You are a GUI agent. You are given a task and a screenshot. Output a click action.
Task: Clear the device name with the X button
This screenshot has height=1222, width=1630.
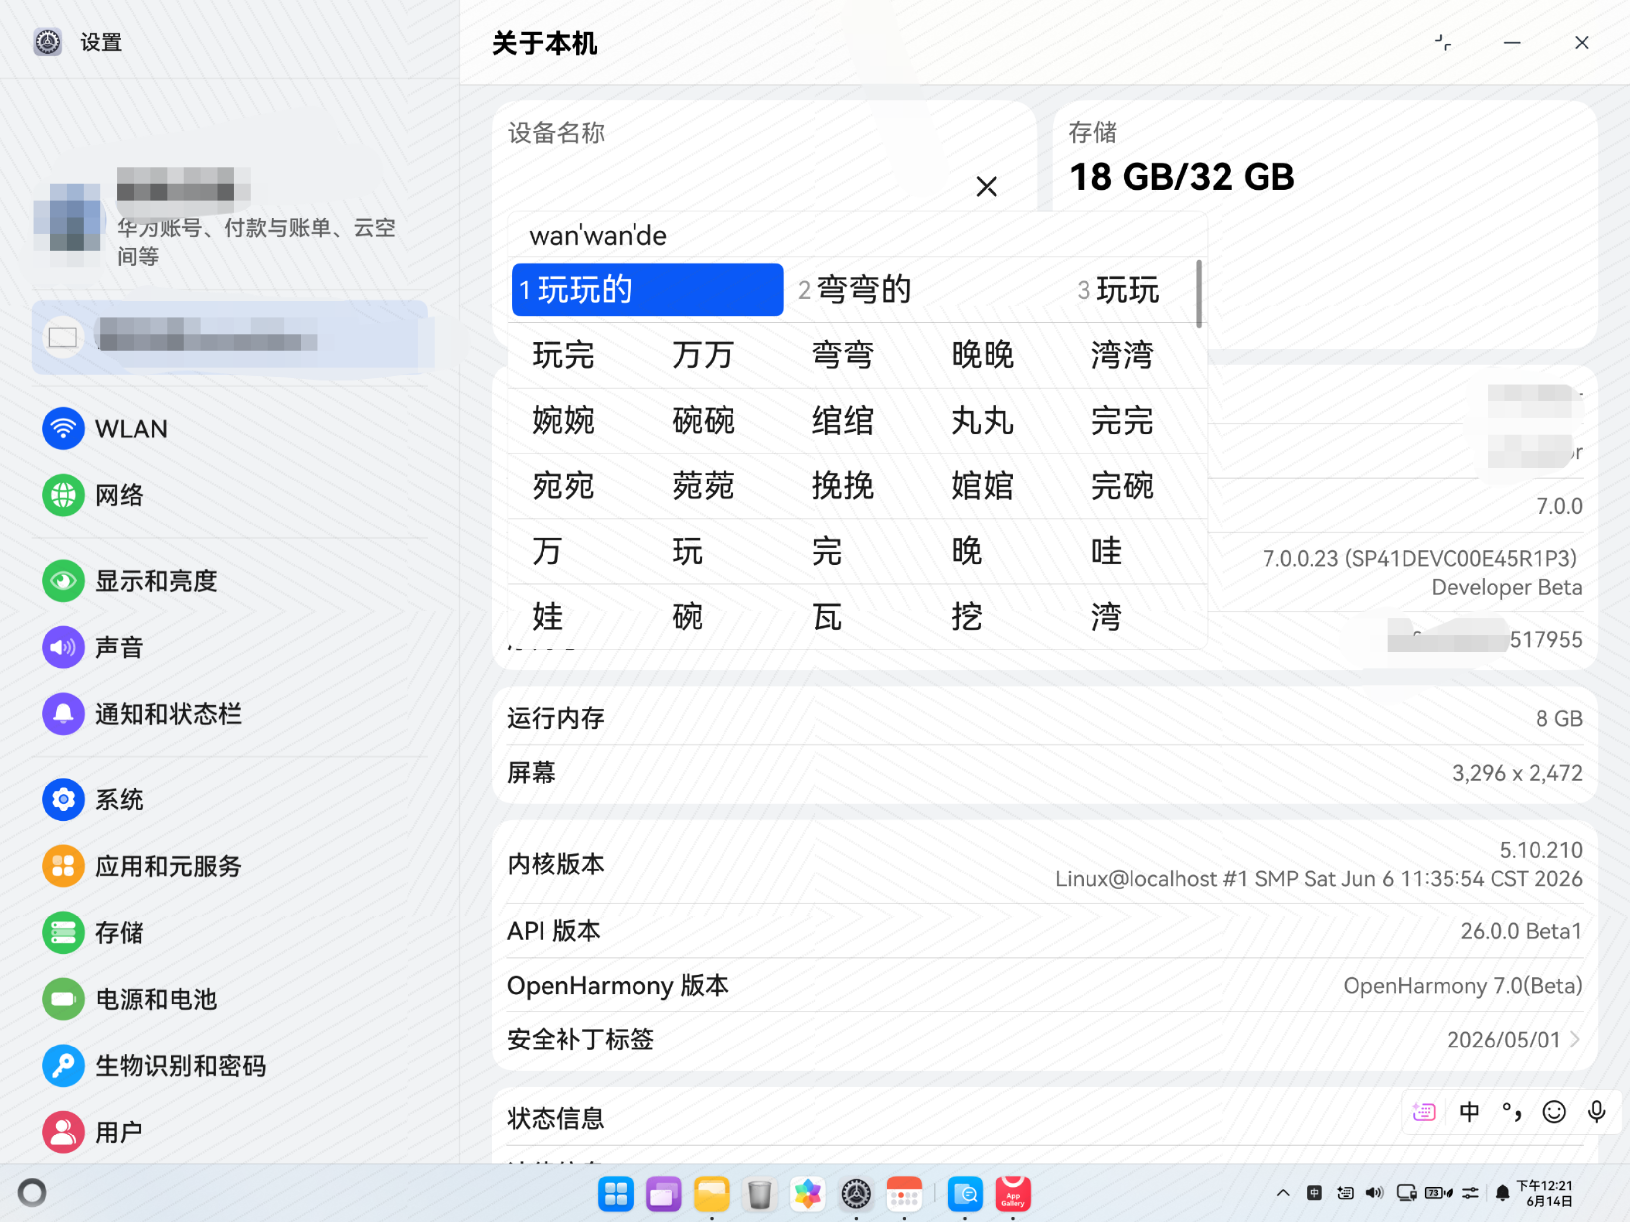(987, 186)
